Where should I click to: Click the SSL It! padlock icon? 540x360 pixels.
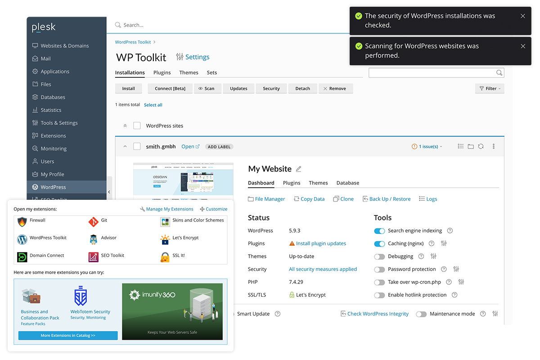pos(165,256)
